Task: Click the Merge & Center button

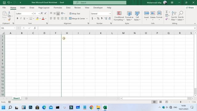Action: click(77, 18)
